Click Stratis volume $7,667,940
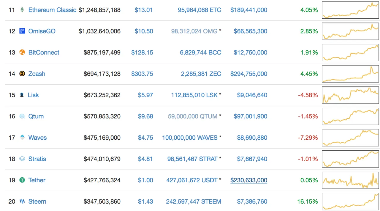Viewport: 380px width, 211px height. [x=252, y=159]
